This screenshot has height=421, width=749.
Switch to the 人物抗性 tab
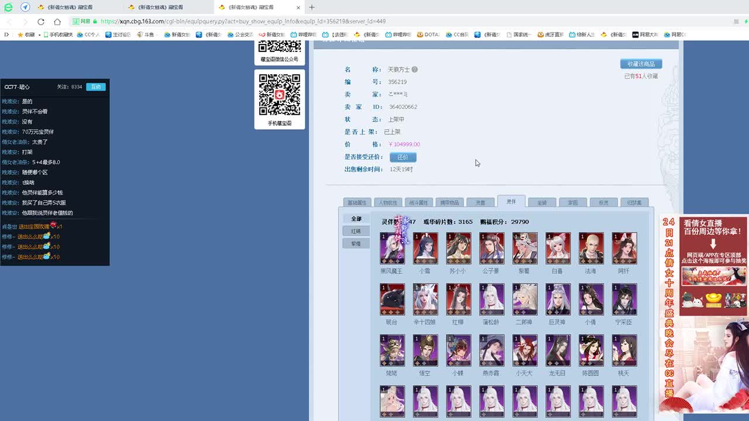pos(388,202)
